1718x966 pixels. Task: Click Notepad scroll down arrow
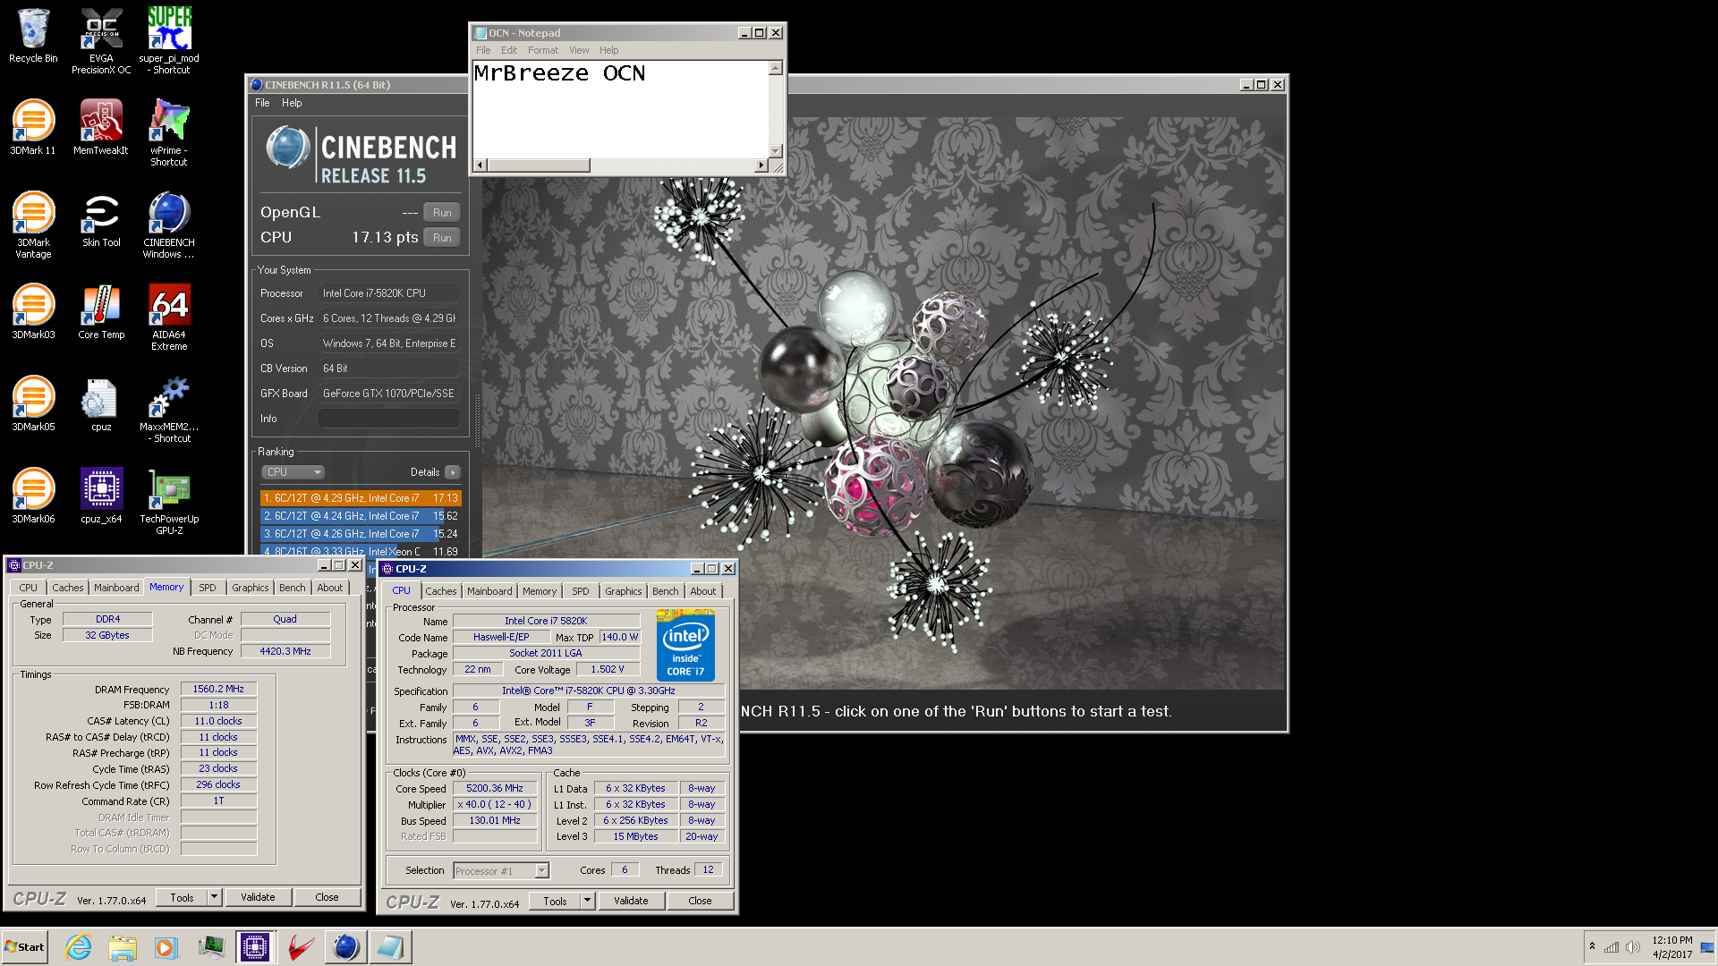[x=776, y=151]
